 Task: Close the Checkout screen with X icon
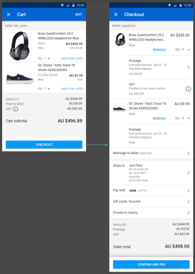(116, 14)
